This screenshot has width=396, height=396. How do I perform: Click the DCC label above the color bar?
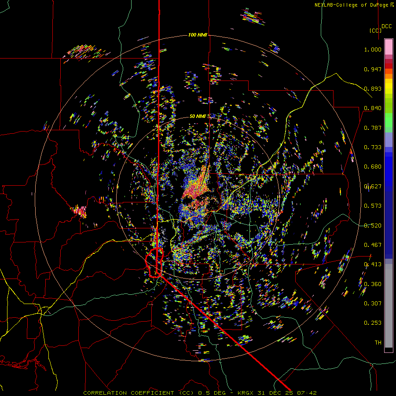(386, 26)
